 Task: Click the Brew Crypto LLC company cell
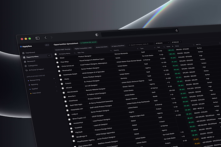point(79,118)
